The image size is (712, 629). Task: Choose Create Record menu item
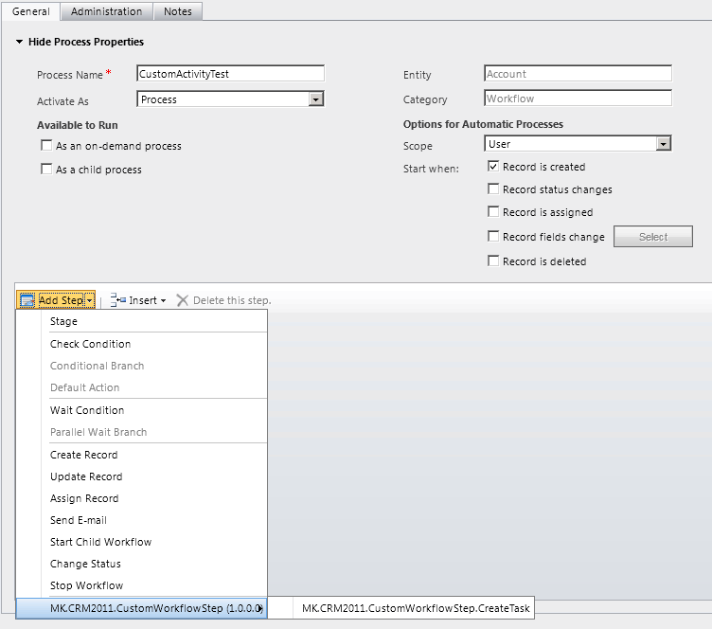(x=142, y=455)
